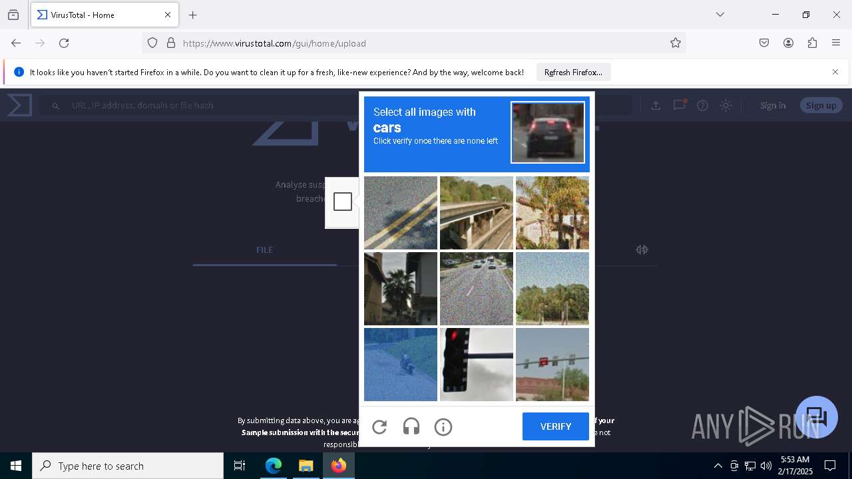The width and height of the screenshot is (852, 479).
Task: Open the VirusTotal notifications icon
Action: (x=679, y=105)
